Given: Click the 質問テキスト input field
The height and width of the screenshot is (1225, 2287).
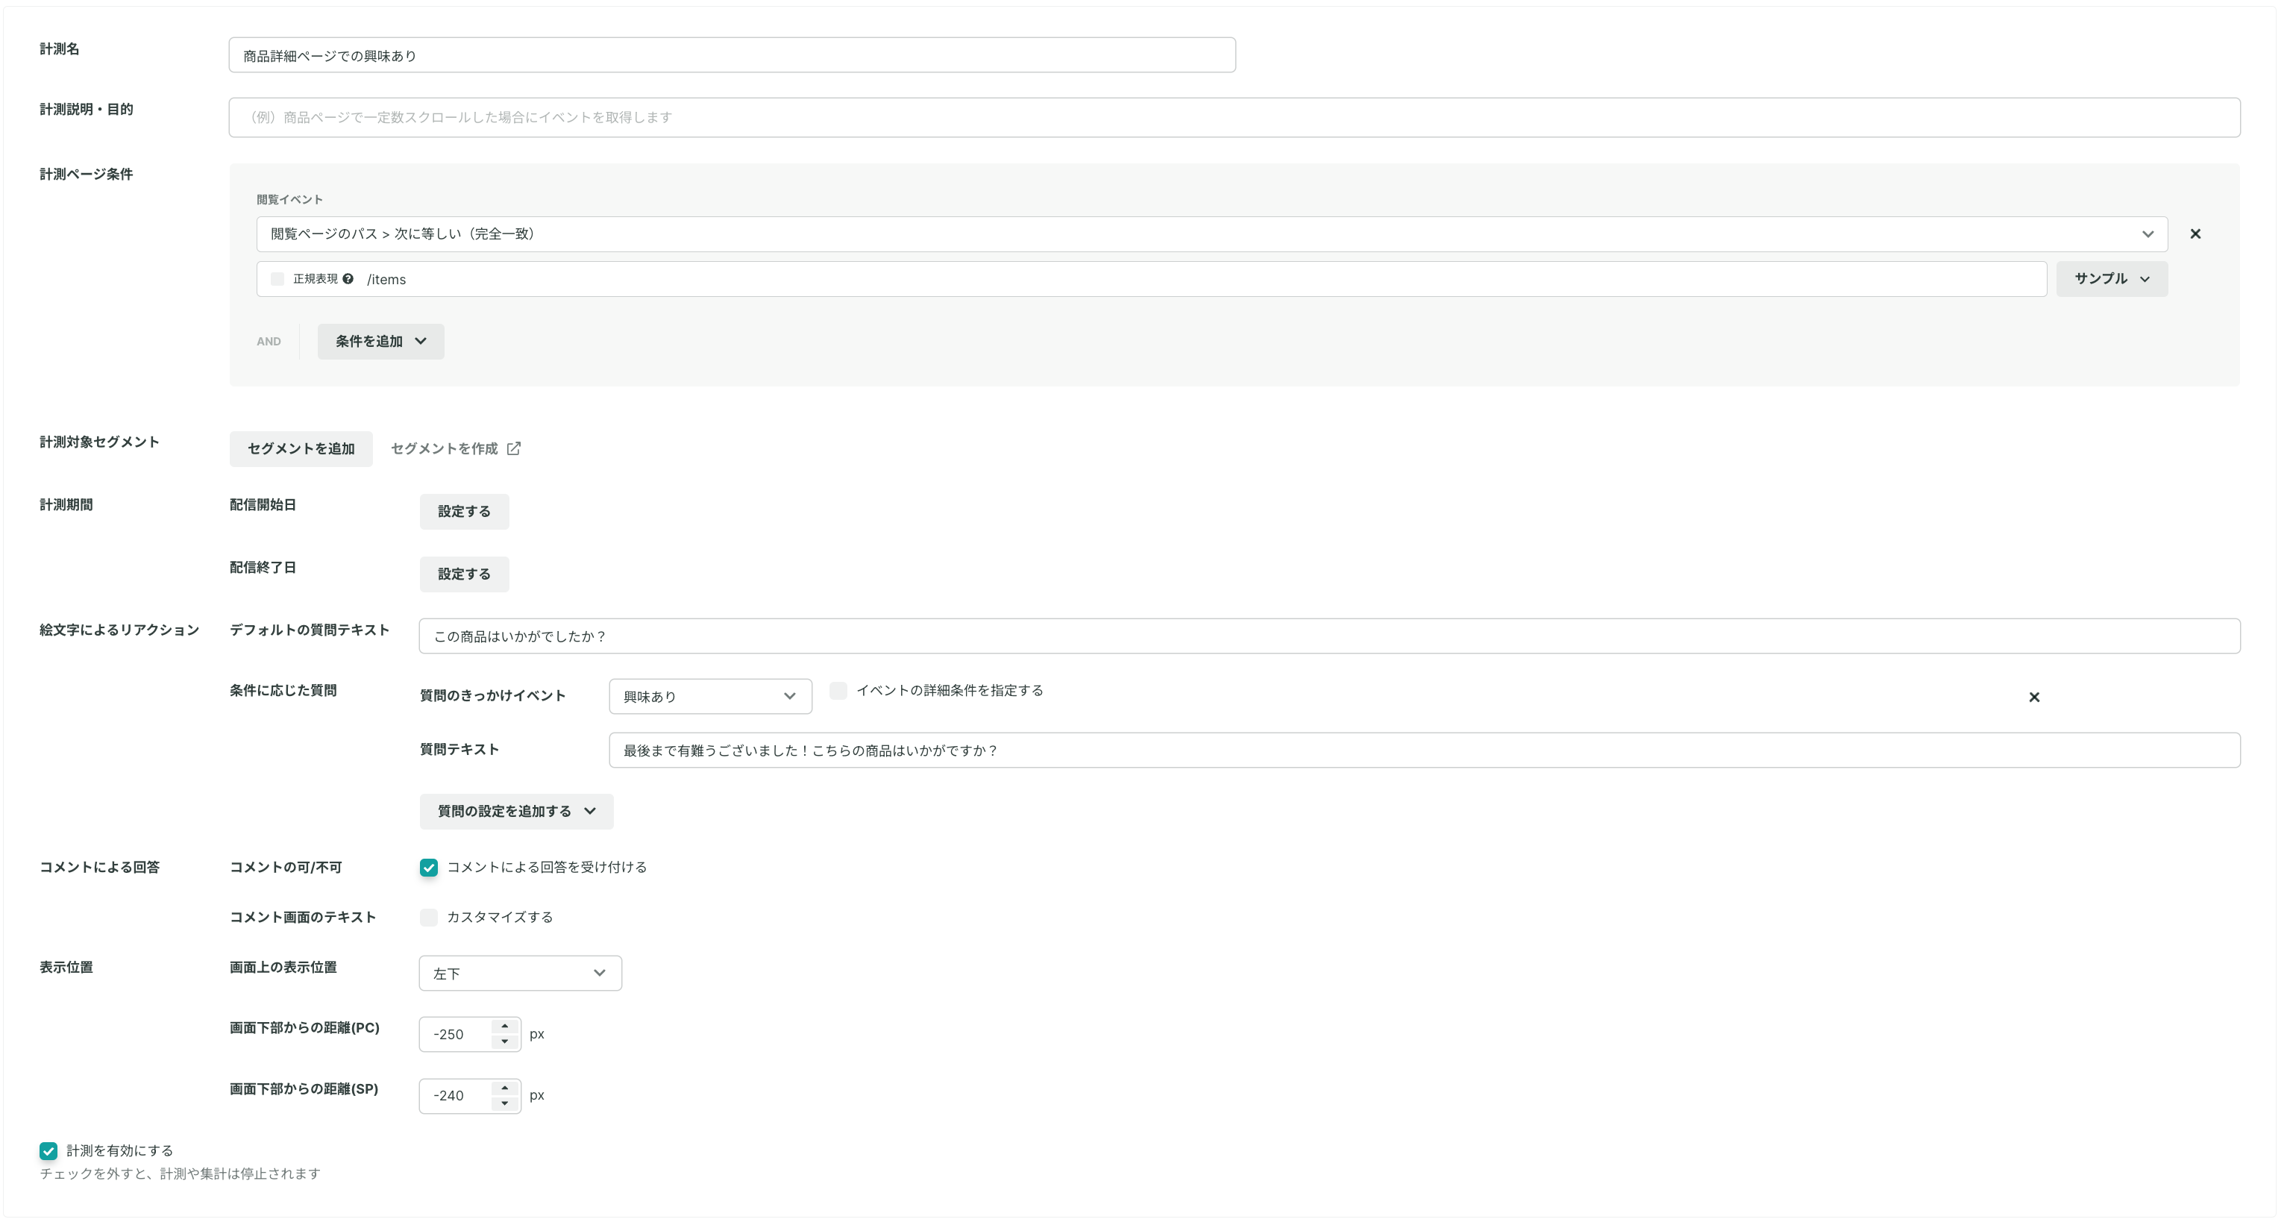Looking at the screenshot, I should click(1424, 750).
